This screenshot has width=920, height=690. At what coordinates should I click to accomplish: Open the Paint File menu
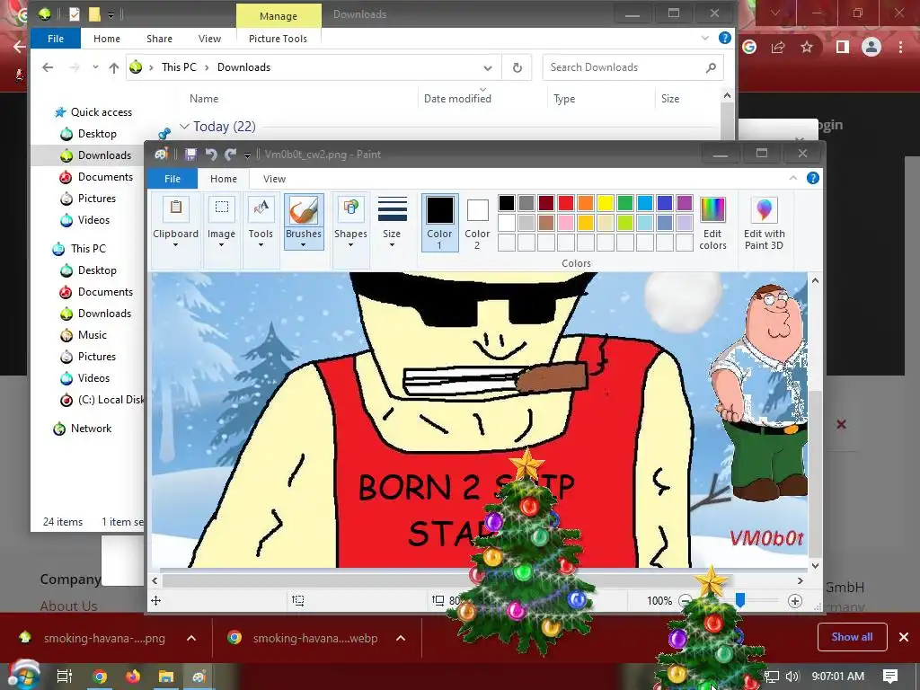[172, 179]
